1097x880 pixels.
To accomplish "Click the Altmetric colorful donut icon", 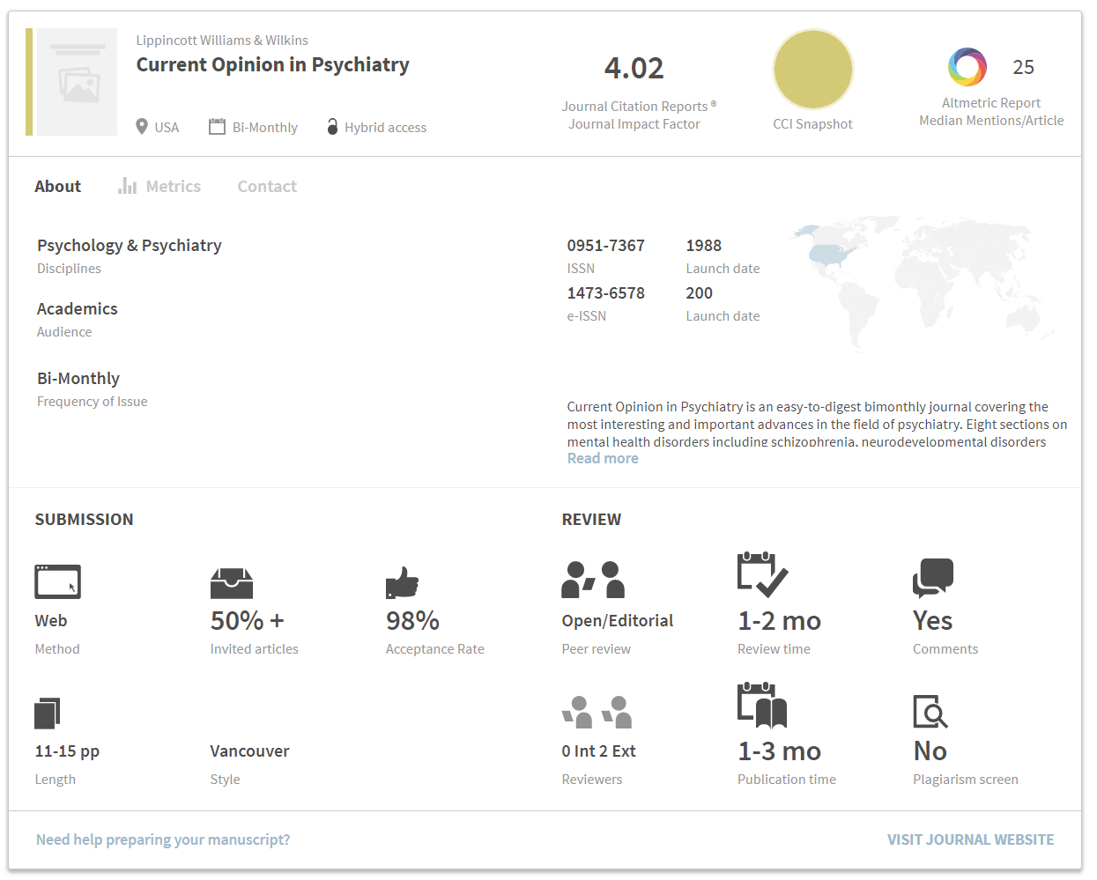I will 967,67.
